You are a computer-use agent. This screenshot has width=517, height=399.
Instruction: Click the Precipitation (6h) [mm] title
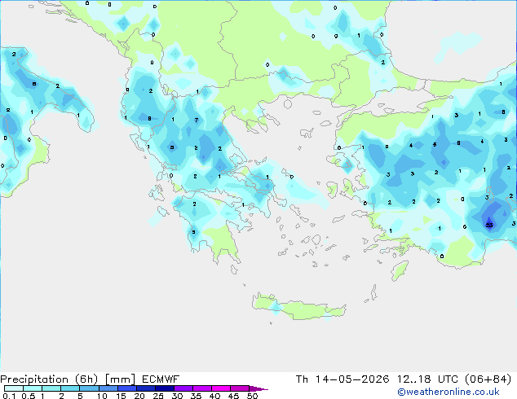[x=68, y=379]
